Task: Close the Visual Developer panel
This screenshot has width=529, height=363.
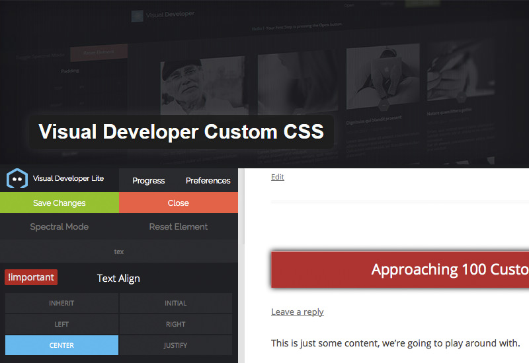Action: tap(179, 203)
